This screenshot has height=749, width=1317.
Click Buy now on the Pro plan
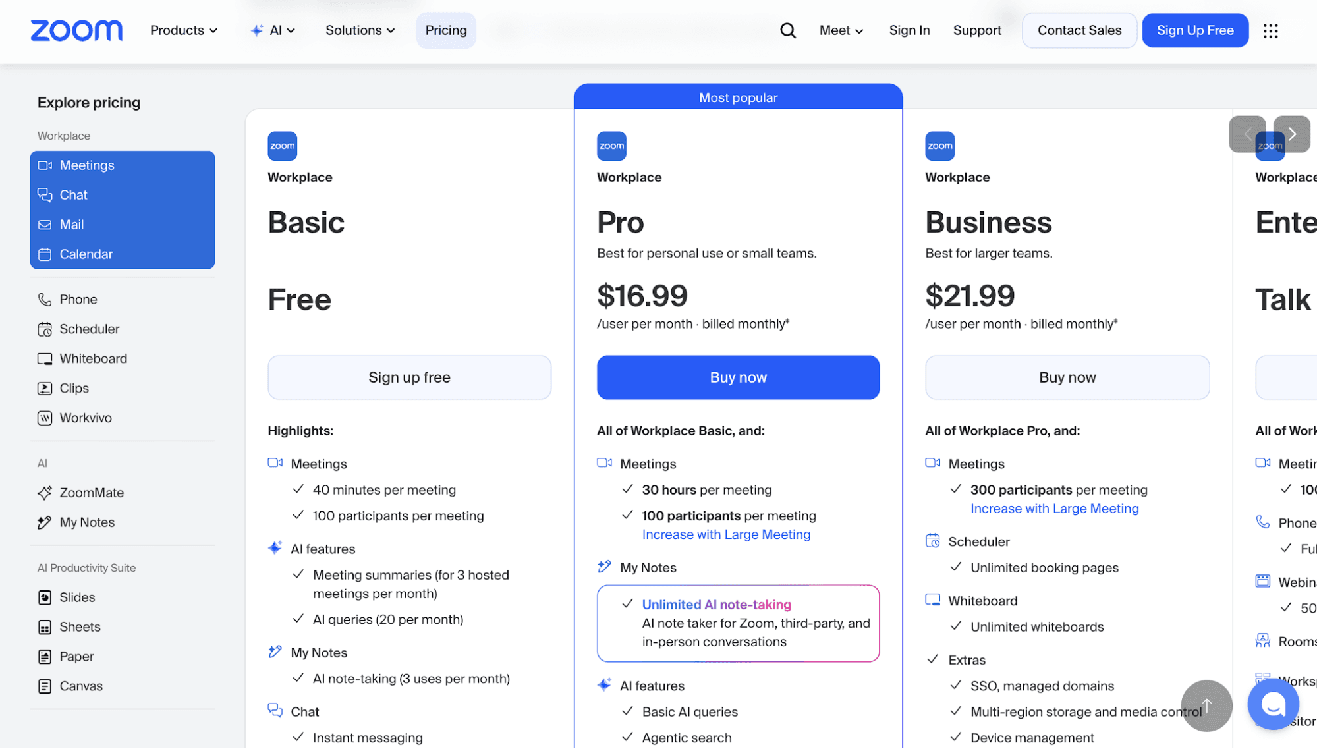coord(738,377)
